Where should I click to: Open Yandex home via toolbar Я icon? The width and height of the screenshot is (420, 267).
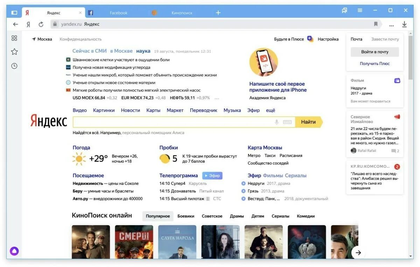coord(28,24)
